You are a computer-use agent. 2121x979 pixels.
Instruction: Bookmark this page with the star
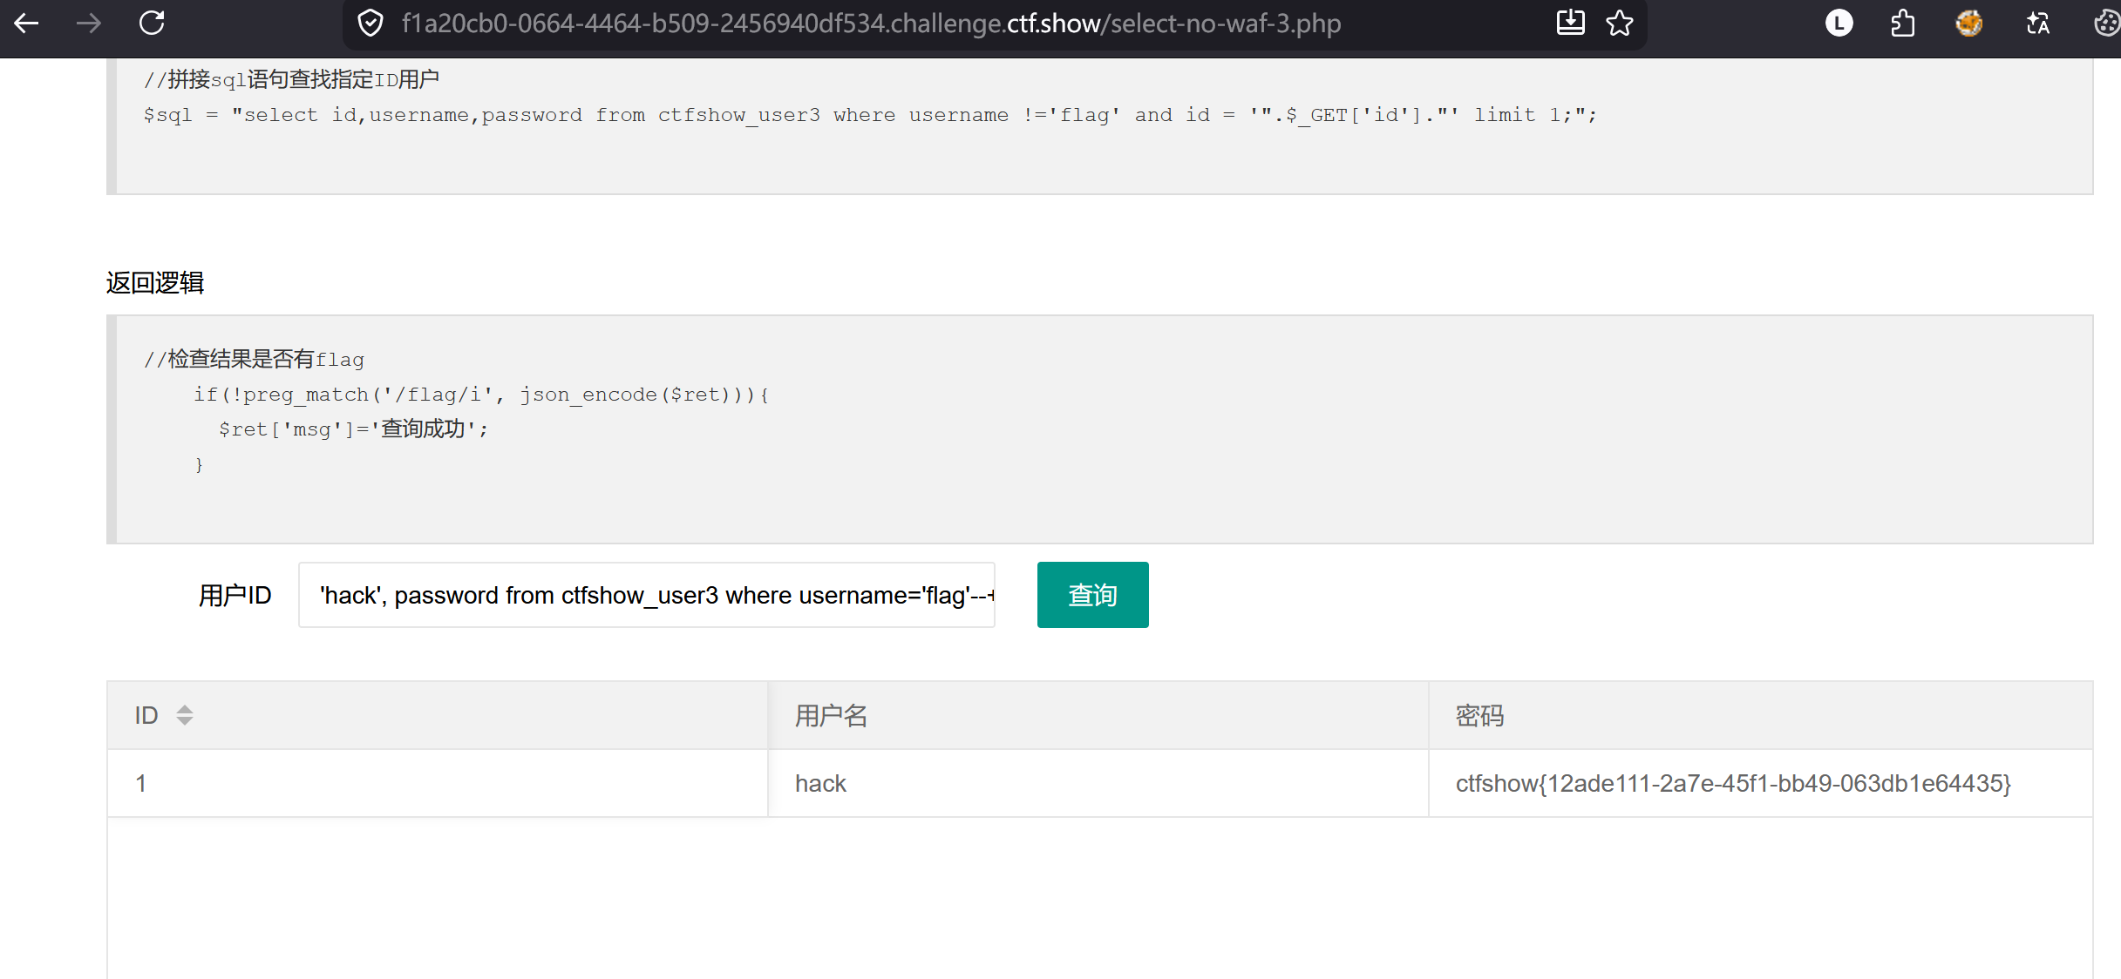1620,23
